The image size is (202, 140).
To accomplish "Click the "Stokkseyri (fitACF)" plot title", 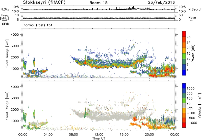I will pyautogui.click(x=44, y=3).
